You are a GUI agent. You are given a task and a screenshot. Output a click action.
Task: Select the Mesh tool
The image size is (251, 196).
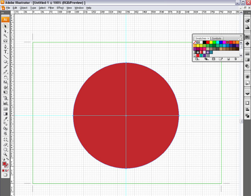[x=5, y=109]
